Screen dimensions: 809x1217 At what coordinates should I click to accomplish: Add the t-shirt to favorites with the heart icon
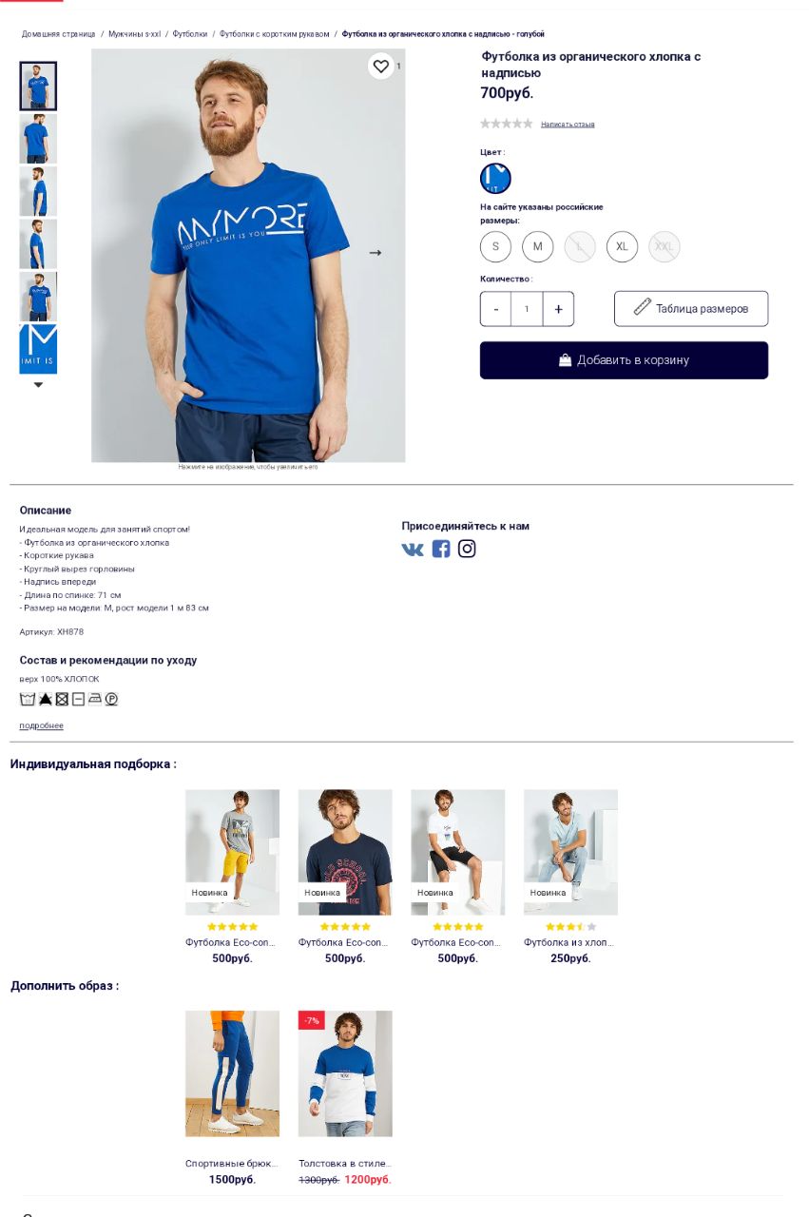coord(380,66)
